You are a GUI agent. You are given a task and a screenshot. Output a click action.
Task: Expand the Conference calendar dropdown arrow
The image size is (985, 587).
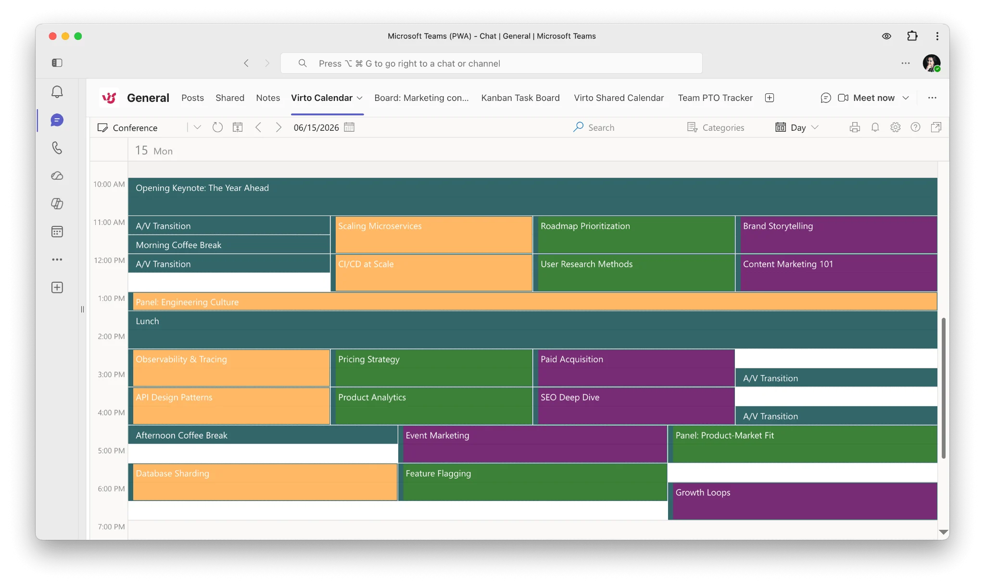(x=197, y=127)
